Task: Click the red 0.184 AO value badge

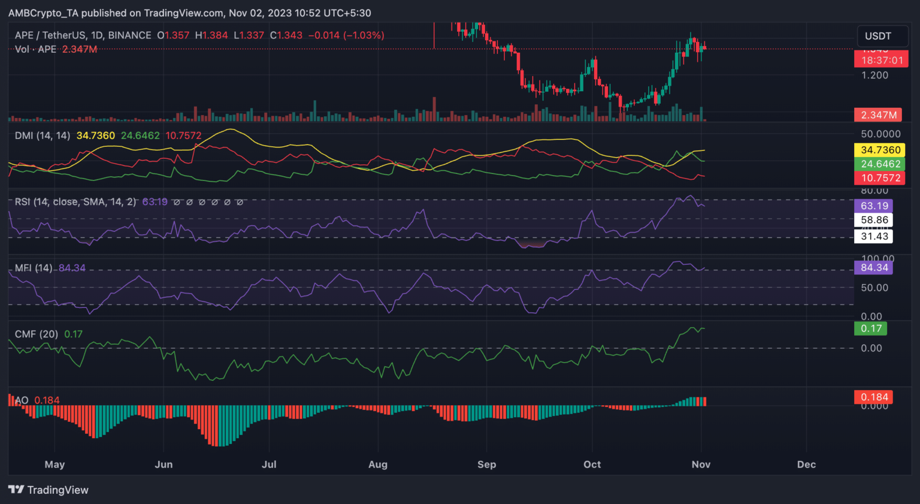Action: click(874, 397)
